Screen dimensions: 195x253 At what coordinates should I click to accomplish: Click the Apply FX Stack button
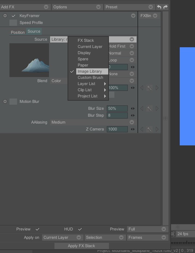[x=82, y=246]
